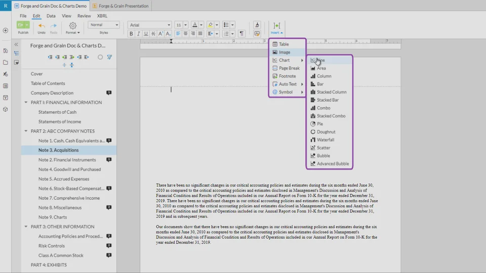Image resolution: width=486 pixels, height=273 pixels.
Task: Collapse the outline panel with double chevron
Action: (x=16, y=44)
